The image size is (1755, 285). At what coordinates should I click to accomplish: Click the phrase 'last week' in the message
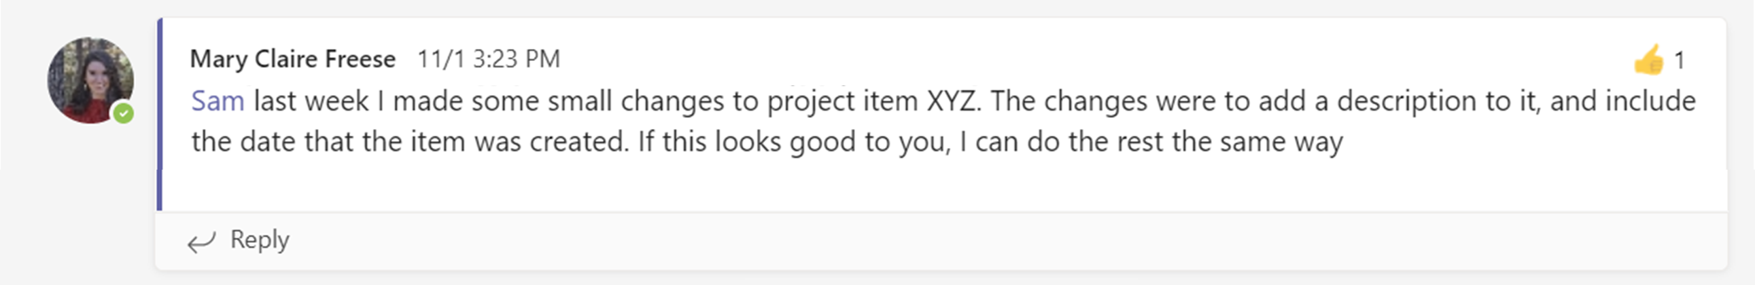pos(311,100)
